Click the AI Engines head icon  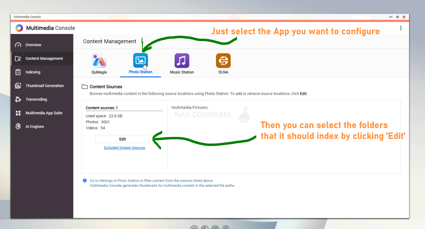18,126
